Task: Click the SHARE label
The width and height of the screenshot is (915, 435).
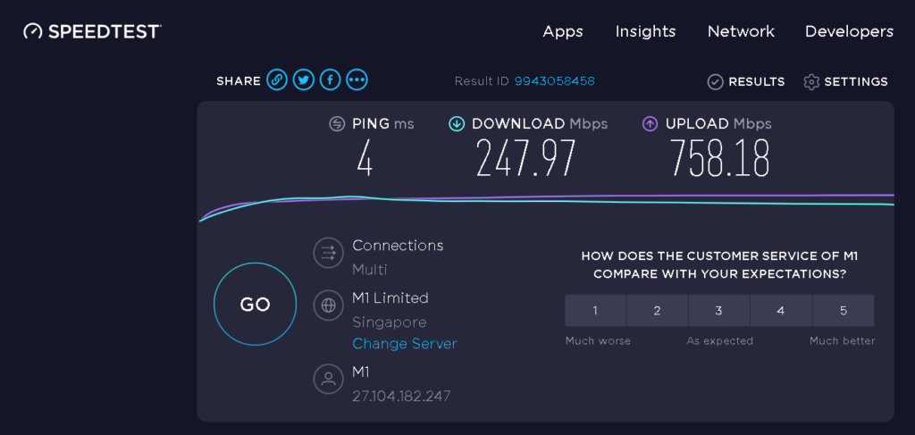Action: (238, 81)
